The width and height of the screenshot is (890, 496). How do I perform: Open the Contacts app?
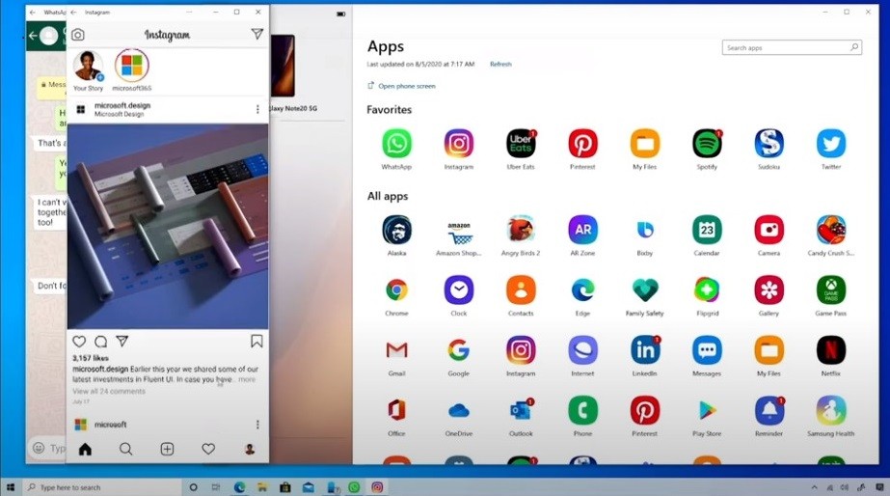(x=521, y=290)
